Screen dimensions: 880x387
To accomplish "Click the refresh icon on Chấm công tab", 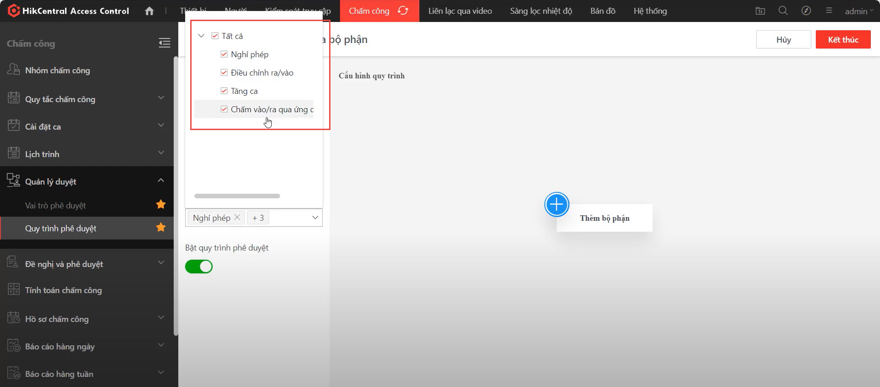I will (x=403, y=11).
